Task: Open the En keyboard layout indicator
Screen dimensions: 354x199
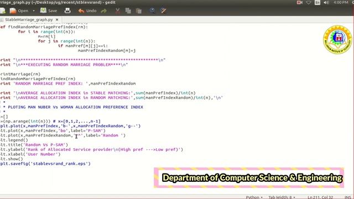Action: click(x=317, y=2)
